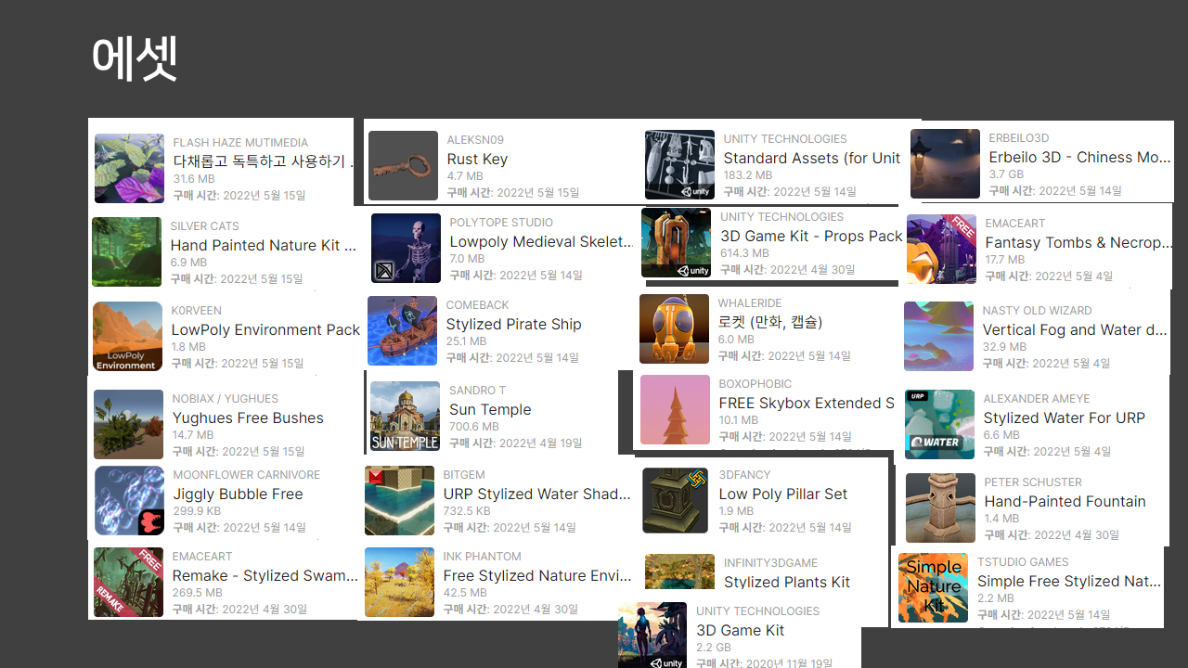The image size is (1188, 668).
Task: Click the K0RVEEN publisher label
Action: pos(196,311)
